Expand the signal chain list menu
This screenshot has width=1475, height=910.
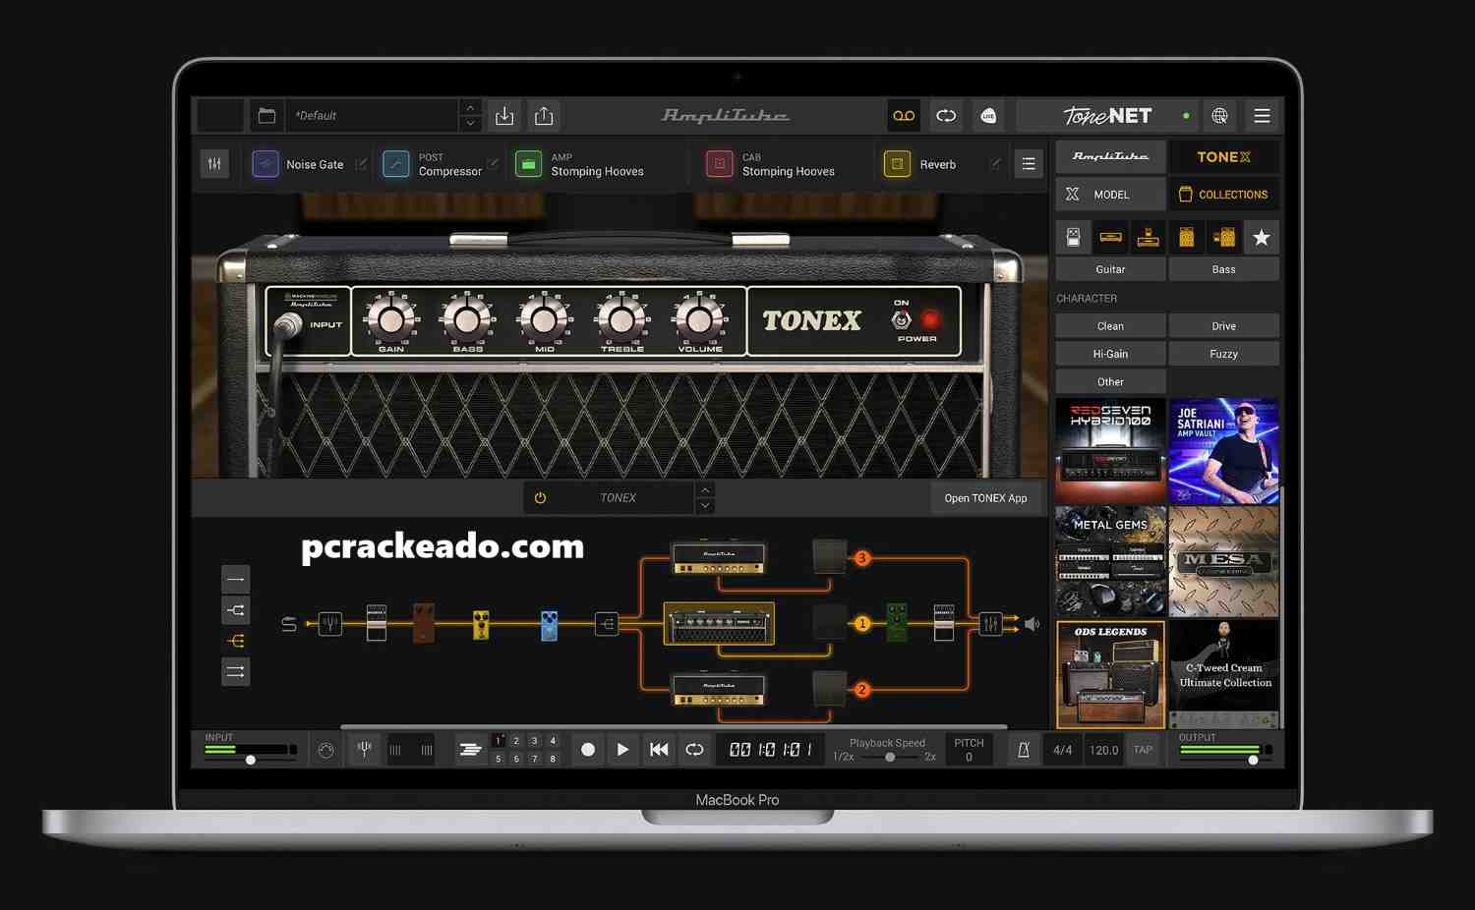tap(1028, 164)
